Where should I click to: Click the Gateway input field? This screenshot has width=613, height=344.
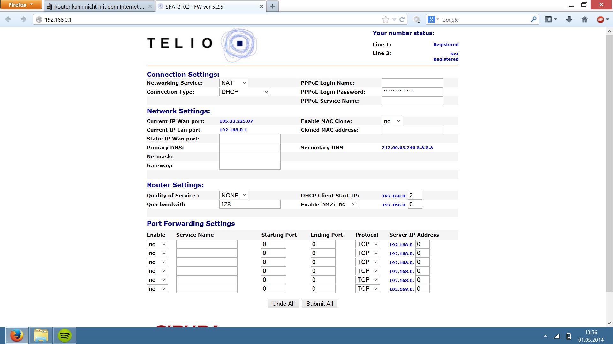pos(250,165)
